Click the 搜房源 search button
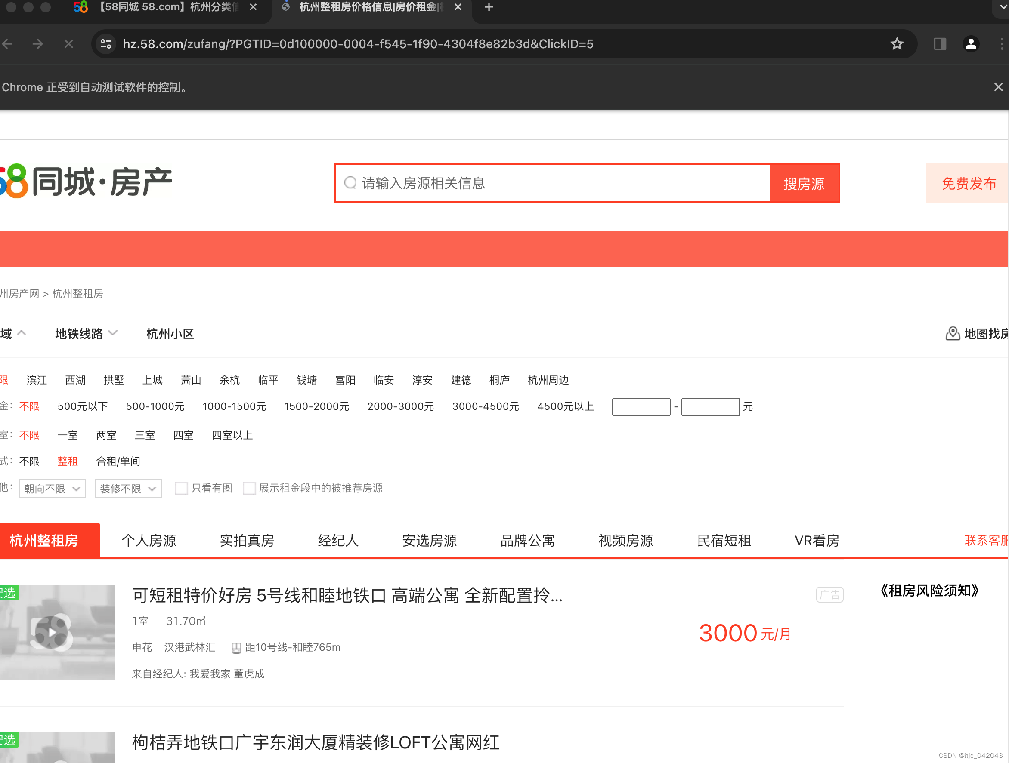 tap(805, 183)
